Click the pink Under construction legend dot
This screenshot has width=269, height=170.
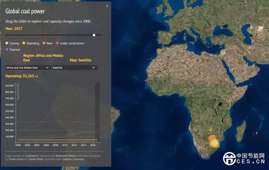57,43
